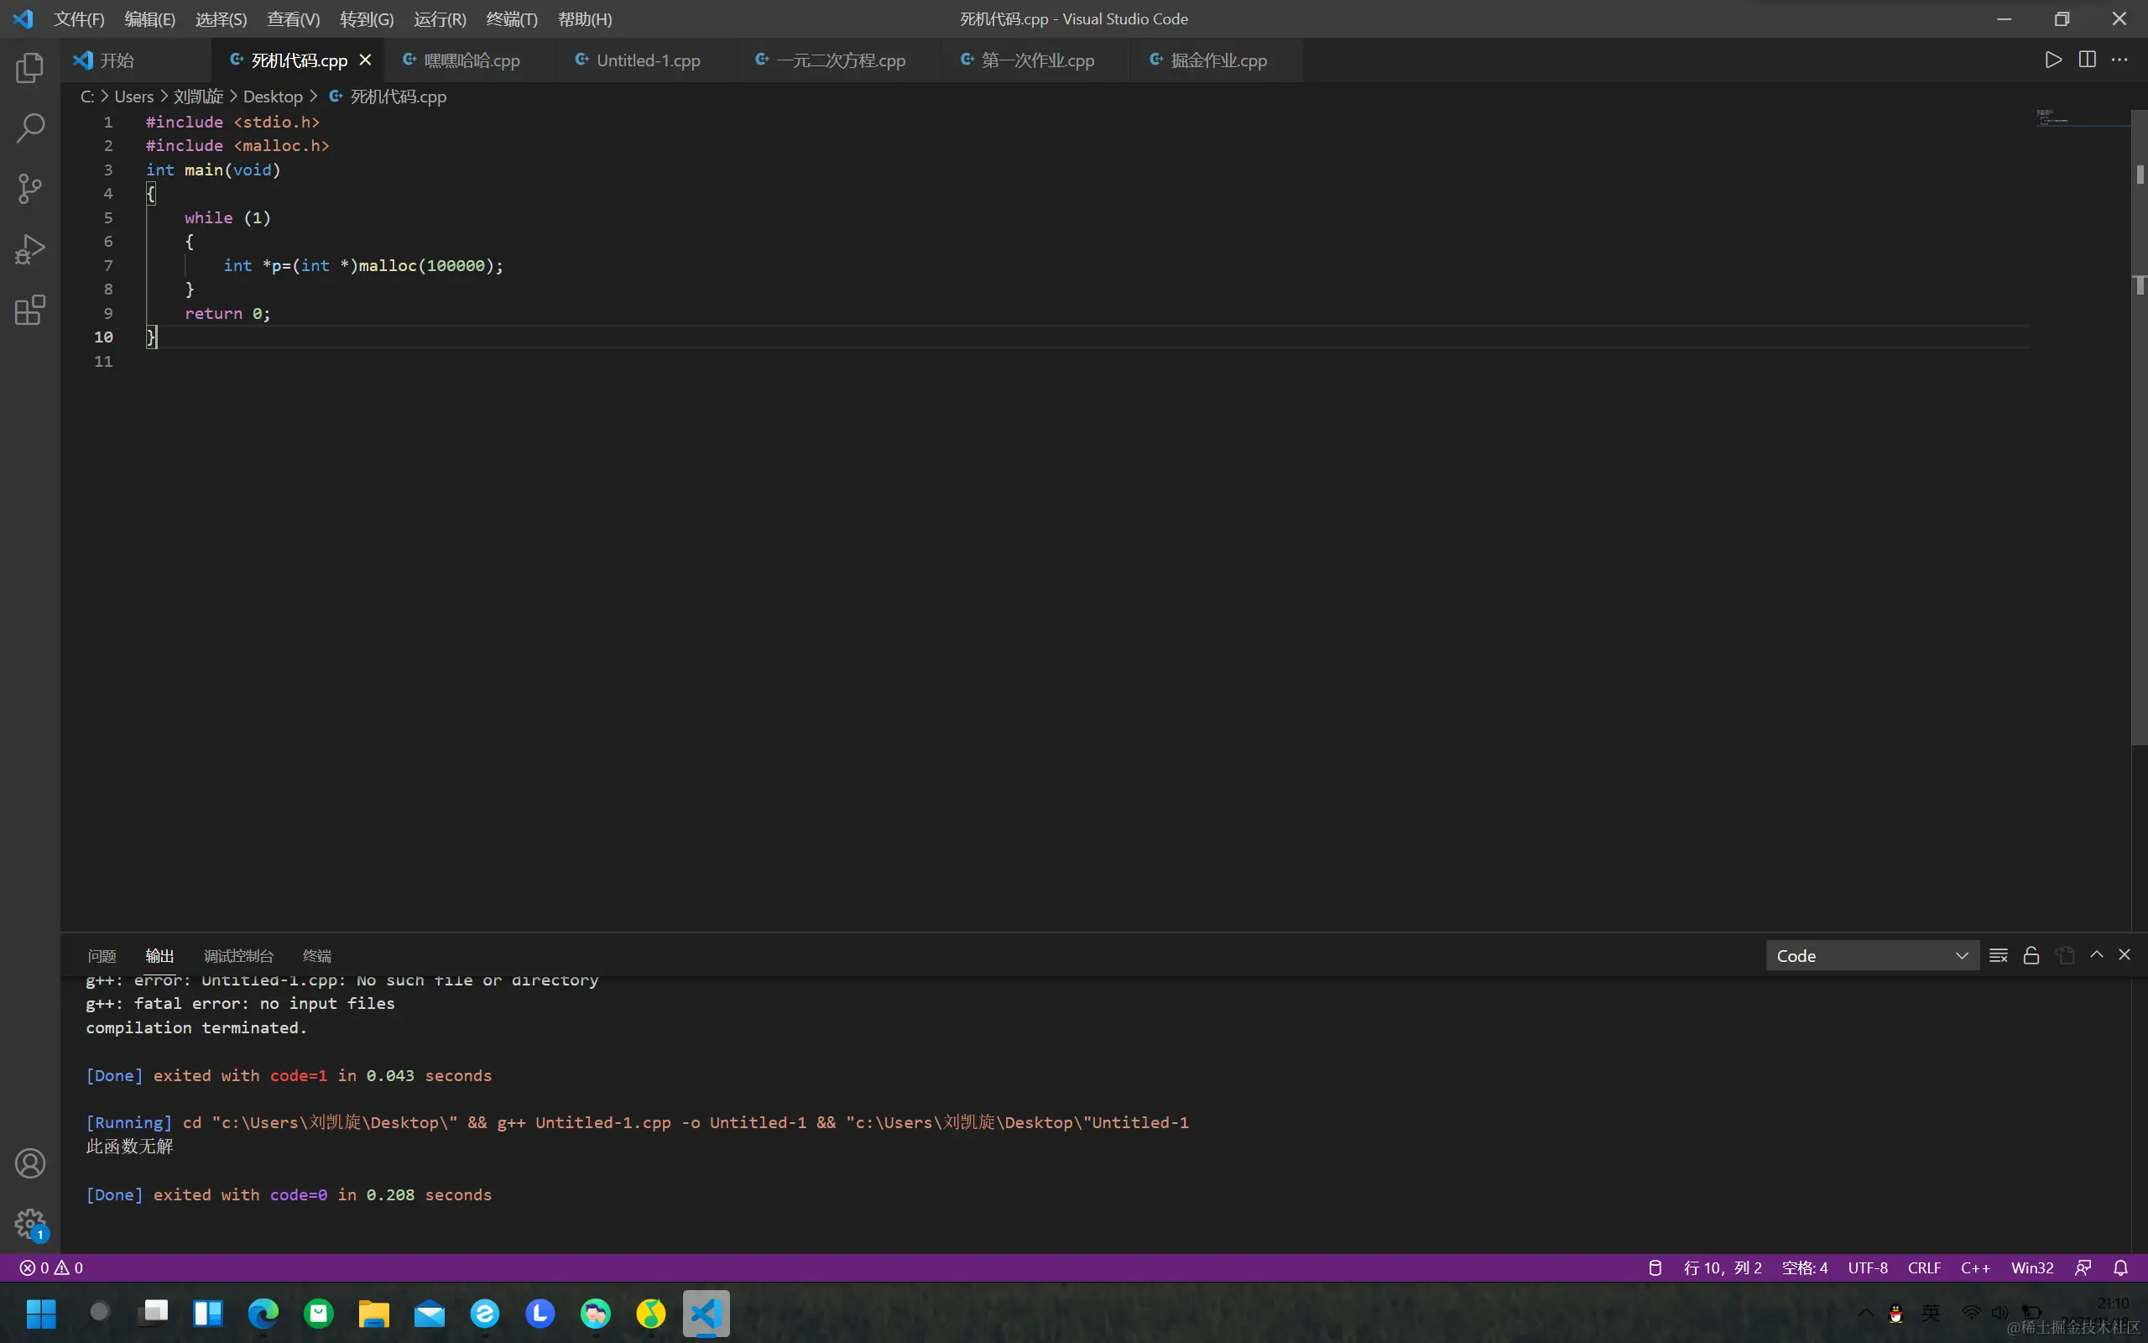The height and width of the screenshot is (1343, 2148).
Task: Open the Code output channel dropdown
Action: click(1871, 956)
